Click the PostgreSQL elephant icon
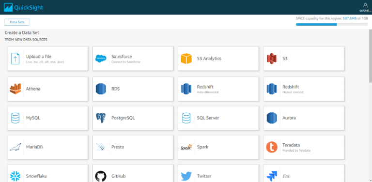This screenshot has width=372, height=182. tap(101, 118)
